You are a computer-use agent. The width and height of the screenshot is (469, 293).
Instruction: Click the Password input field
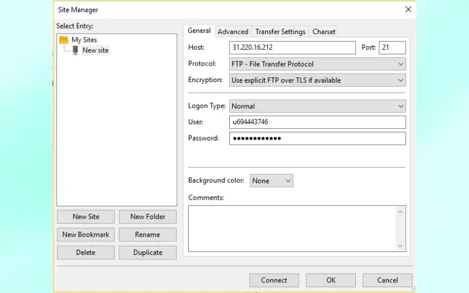(x=317, y=138)
